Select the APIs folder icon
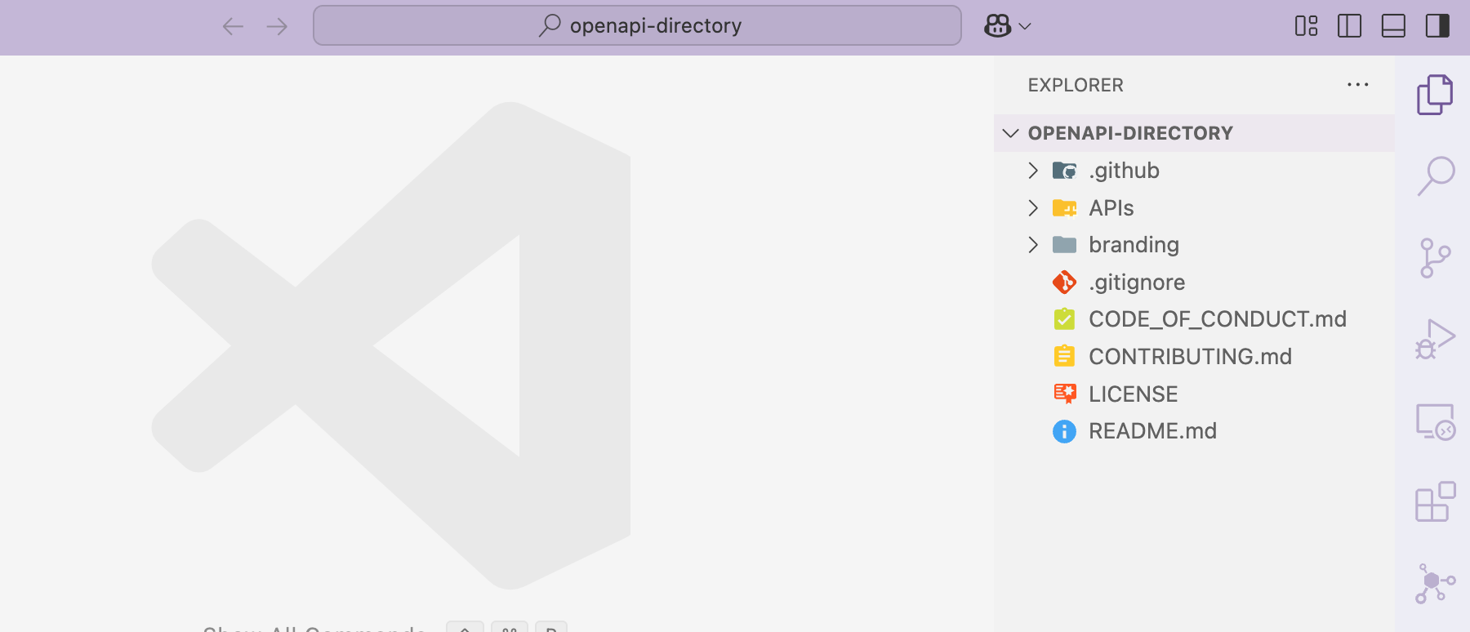 (x=1064, y=207)
